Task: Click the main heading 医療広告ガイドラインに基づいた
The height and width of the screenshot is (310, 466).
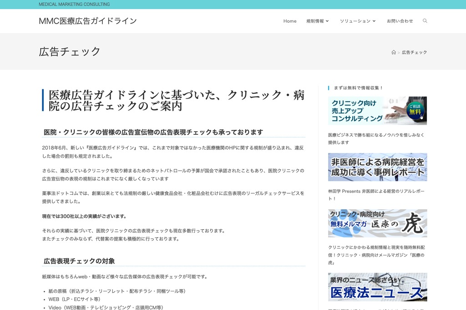Action: click(177, 100)
